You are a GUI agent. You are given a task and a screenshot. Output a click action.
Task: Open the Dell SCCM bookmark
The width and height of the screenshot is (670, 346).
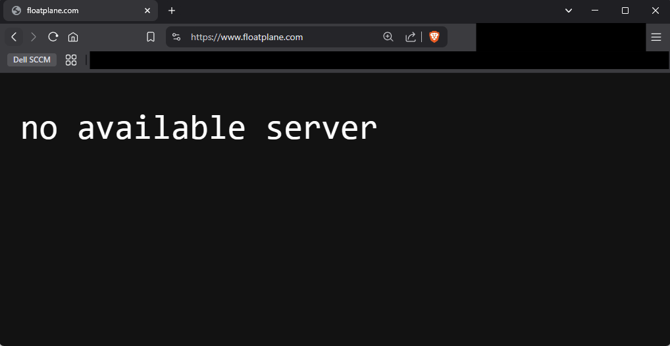[32, 60]
